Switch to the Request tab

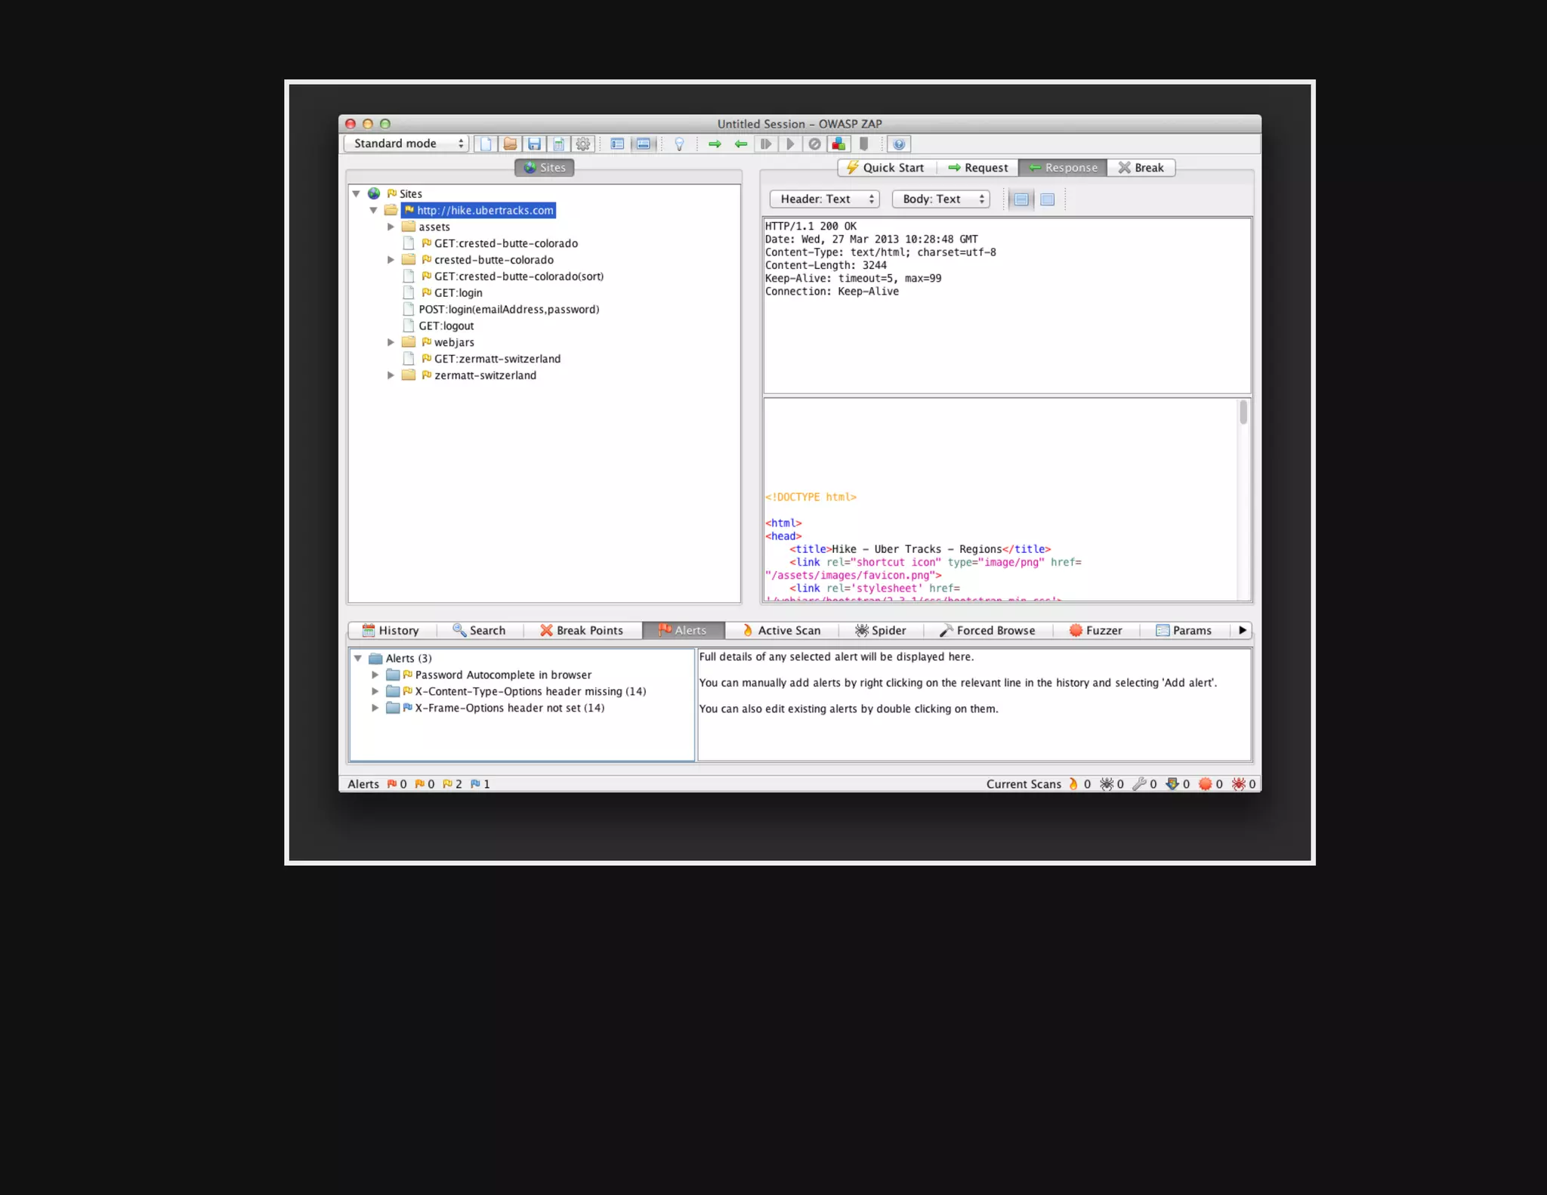(977, 168)
